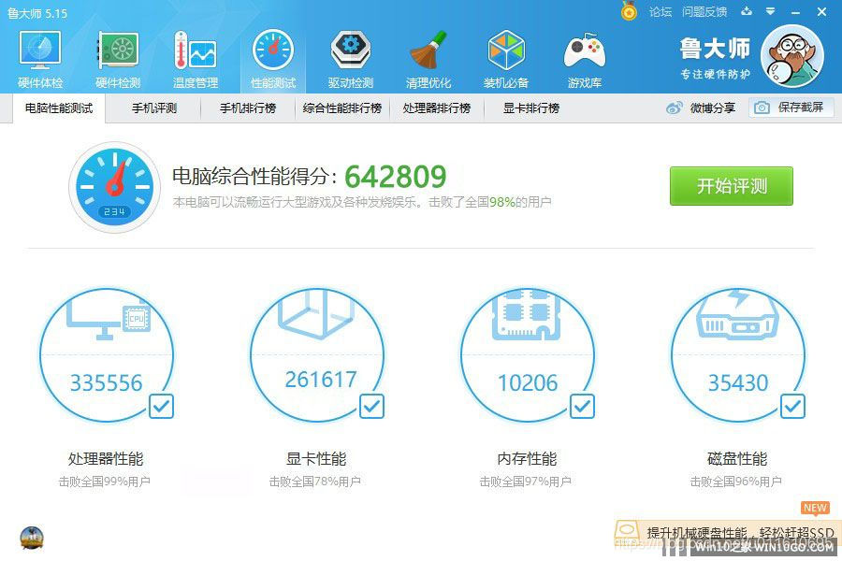Viewport: 842px width, 561px height.
Task: Uncheck the 处理器性能 test checkbox
Action: (161, 407)
